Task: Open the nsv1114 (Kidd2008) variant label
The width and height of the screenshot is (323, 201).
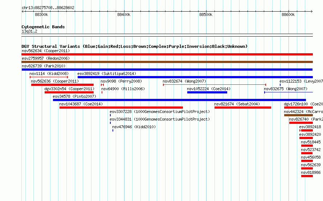Action: pos(49,74)
